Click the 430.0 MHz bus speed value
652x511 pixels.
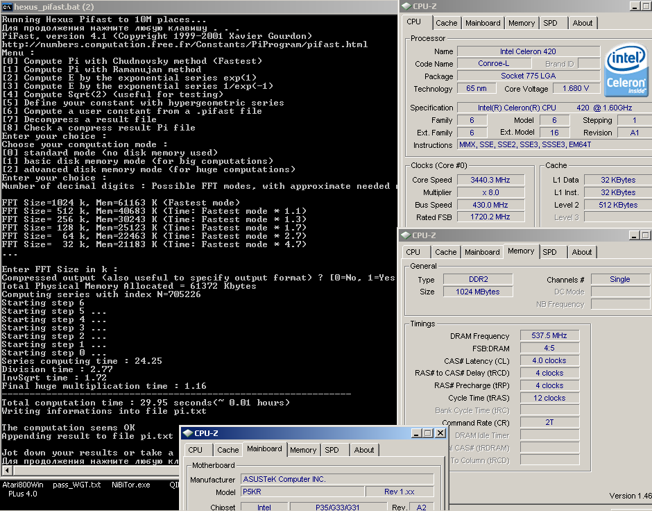coord(490,205)
